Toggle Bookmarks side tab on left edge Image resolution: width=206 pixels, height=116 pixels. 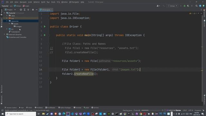1,100
